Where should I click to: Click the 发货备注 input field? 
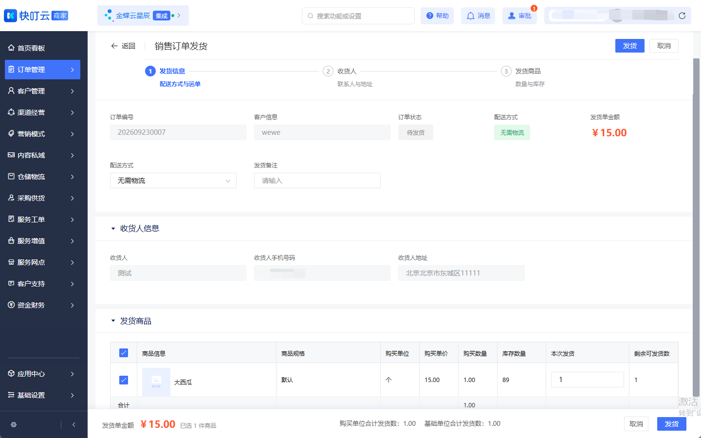317,181
